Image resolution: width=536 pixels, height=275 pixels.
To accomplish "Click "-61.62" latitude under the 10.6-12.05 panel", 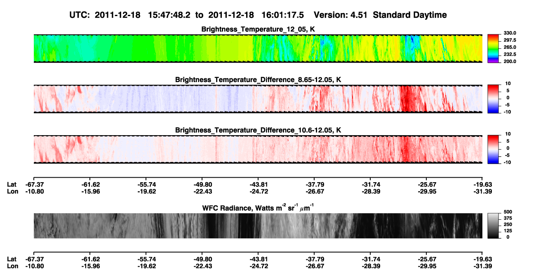I will (x=90, y=184).
